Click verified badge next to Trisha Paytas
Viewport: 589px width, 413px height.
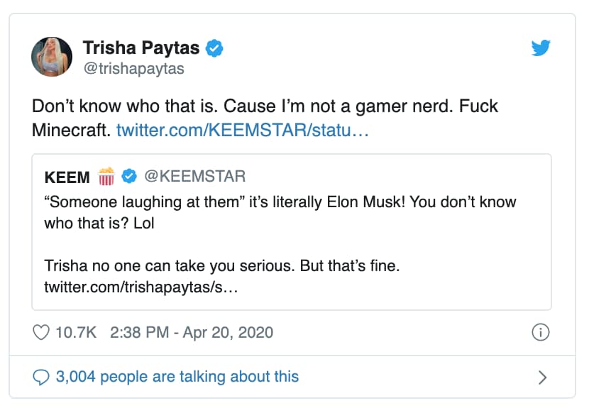215,49
